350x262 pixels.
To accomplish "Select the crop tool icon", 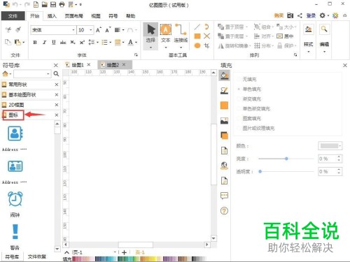I will 206,45.
